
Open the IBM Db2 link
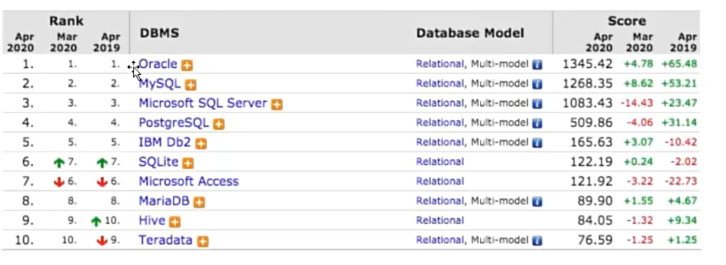click(x=165, y=142)
